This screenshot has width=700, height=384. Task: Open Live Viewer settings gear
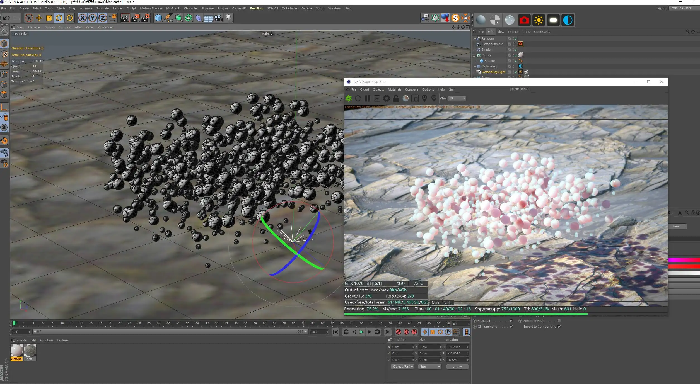(387, 98)
